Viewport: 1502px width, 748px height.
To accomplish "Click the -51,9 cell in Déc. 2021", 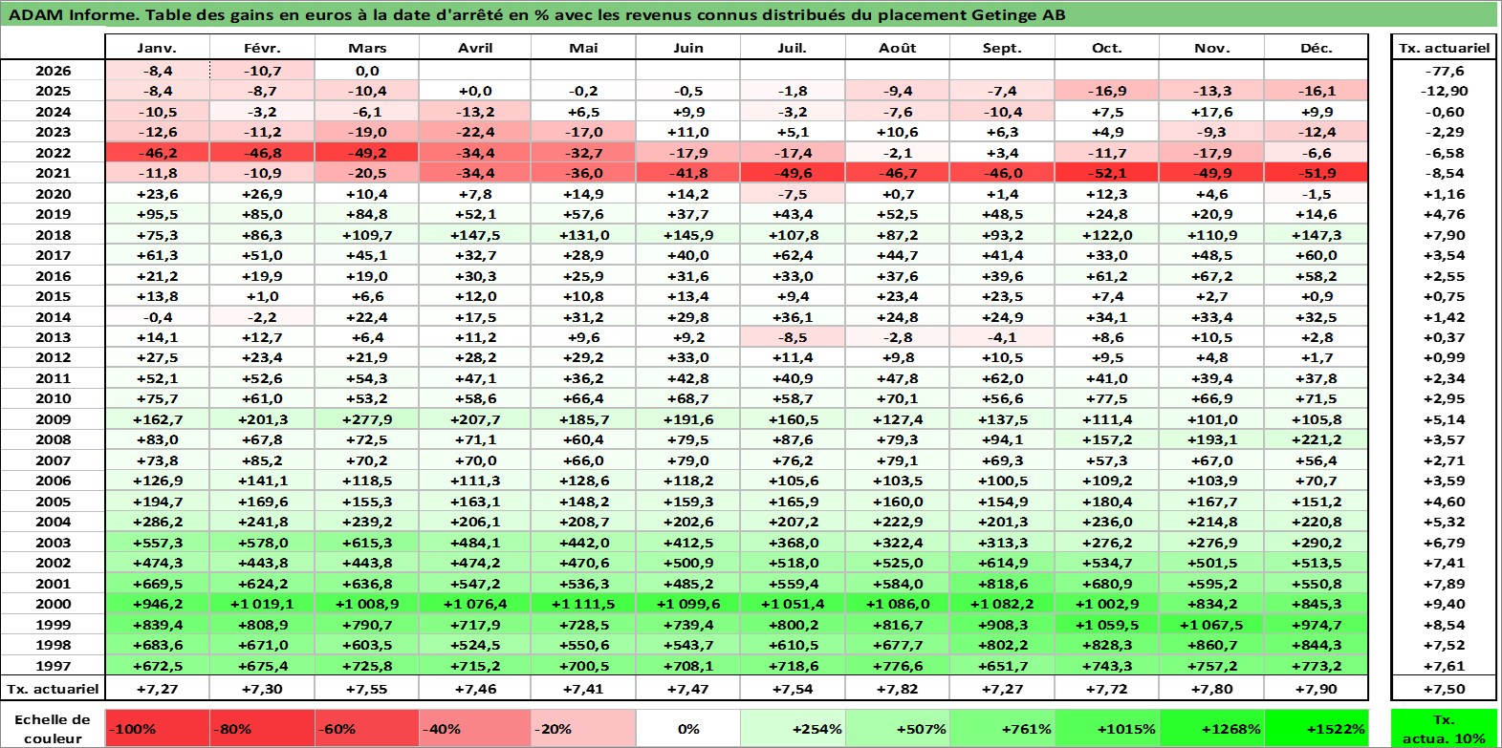I will click(x=1317, y=173).
